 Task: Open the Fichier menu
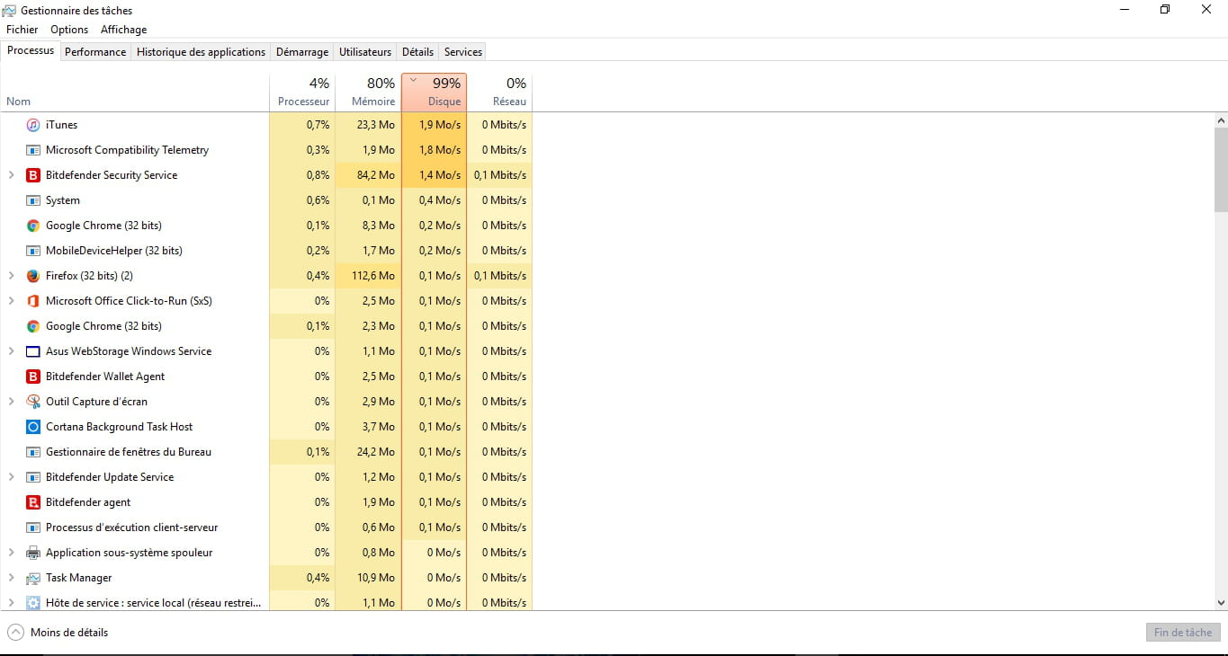pyautogui.click(x=22, y=30)
